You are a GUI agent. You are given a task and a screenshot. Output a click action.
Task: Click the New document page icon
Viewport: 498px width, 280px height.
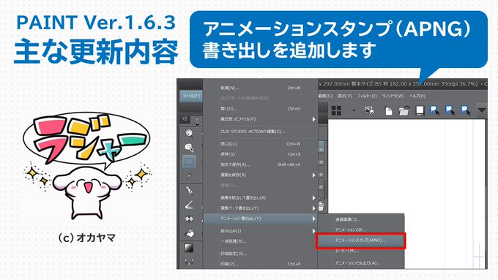click(x=388, y=111)
